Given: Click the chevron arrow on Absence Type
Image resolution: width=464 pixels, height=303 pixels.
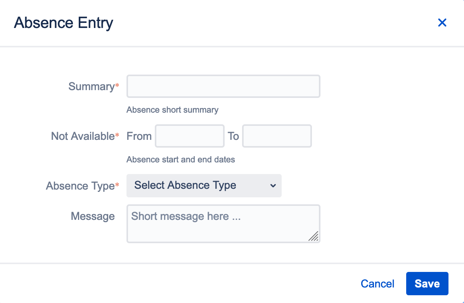Looking at the screenshot, I should coord(273,186).
